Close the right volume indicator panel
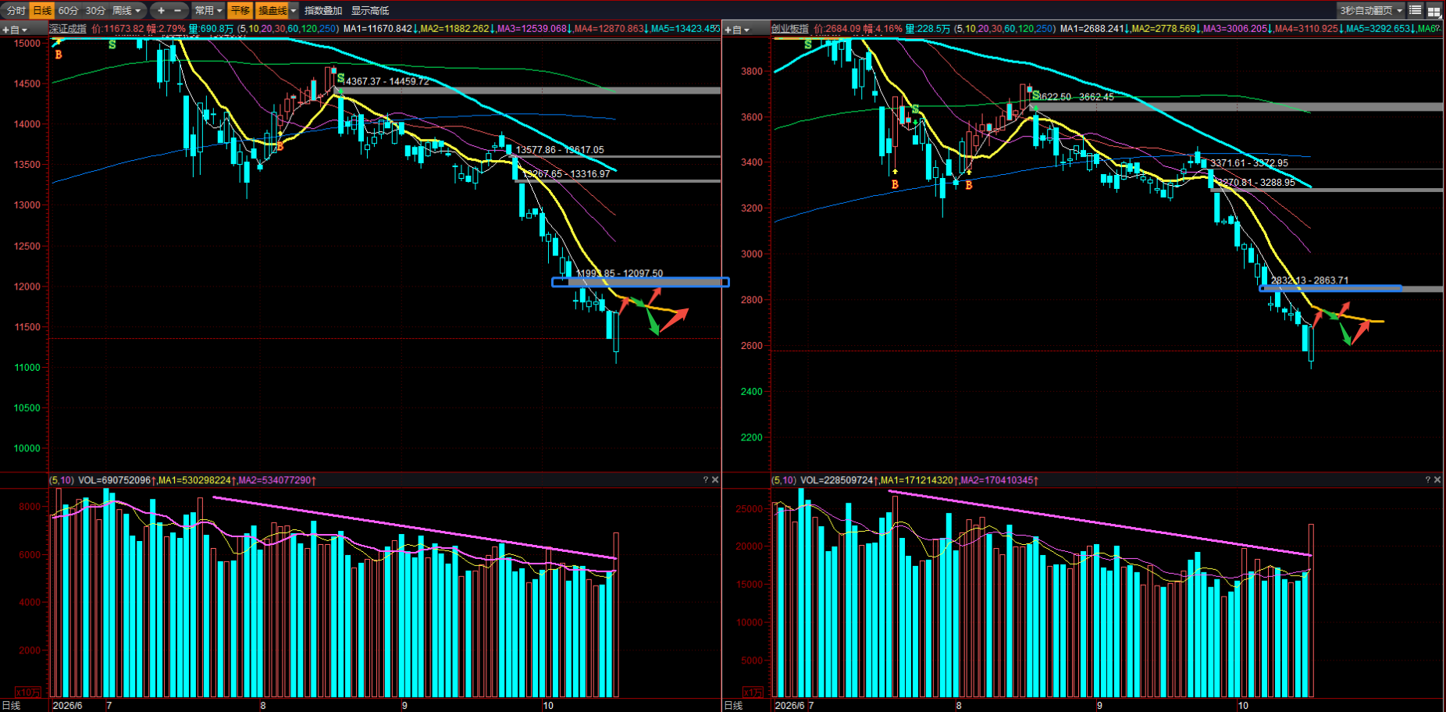The image size is (1446, 712). [x=1437, y=479]
